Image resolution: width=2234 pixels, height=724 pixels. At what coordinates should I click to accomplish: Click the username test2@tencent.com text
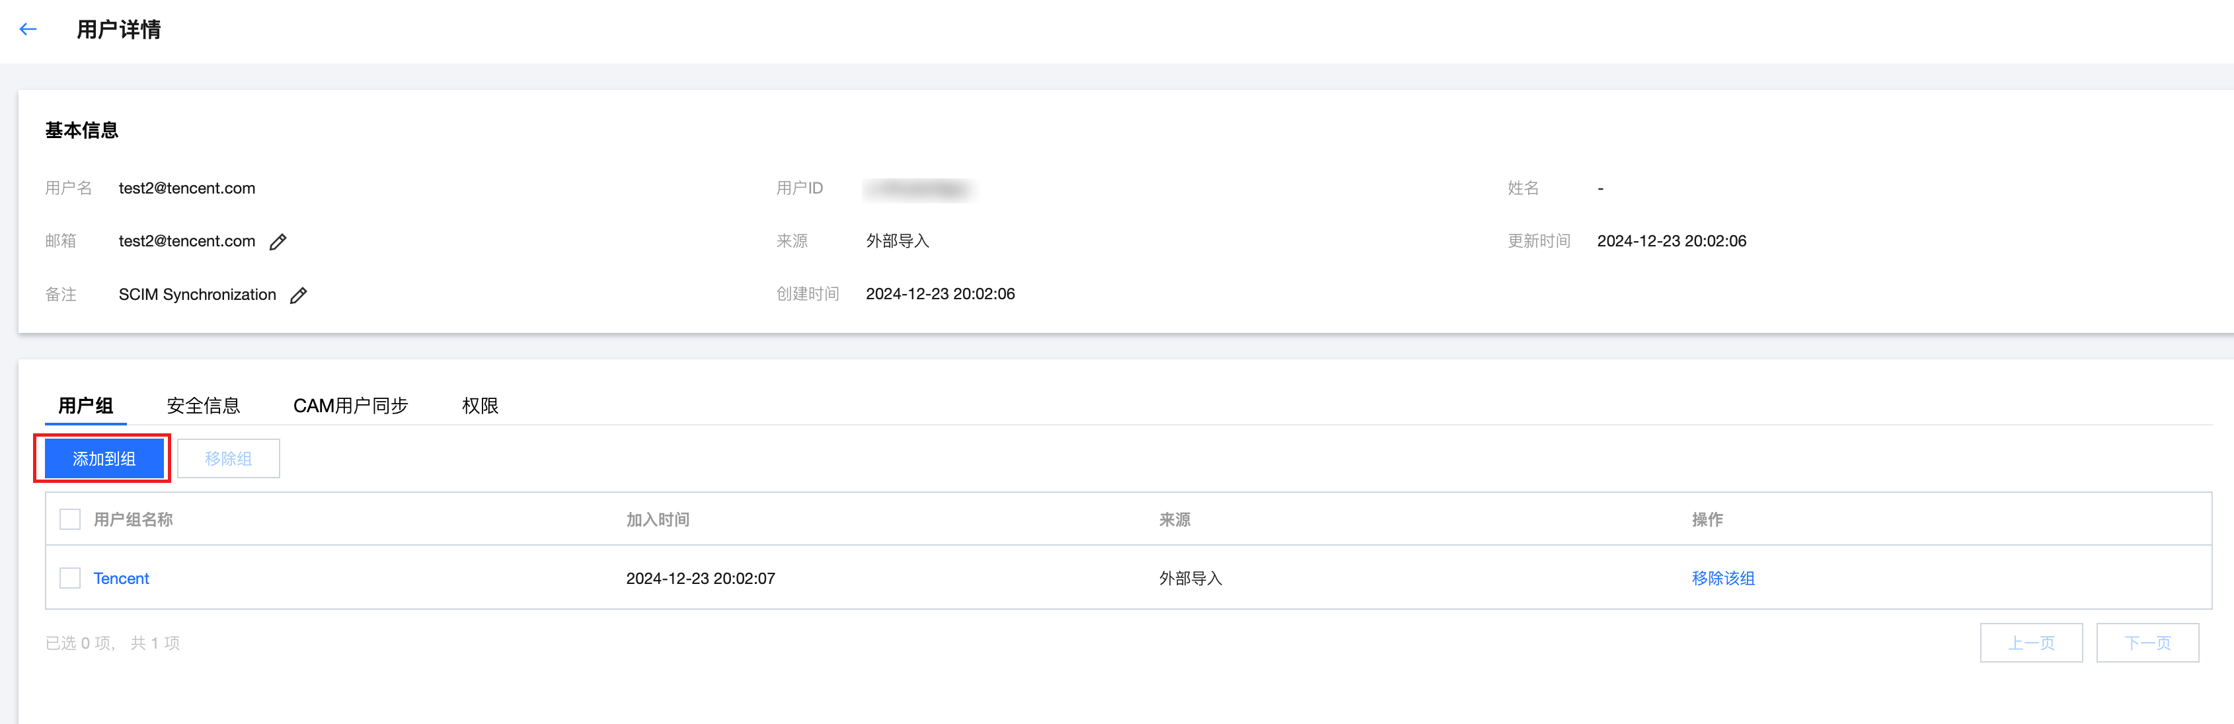click(186, 188)
